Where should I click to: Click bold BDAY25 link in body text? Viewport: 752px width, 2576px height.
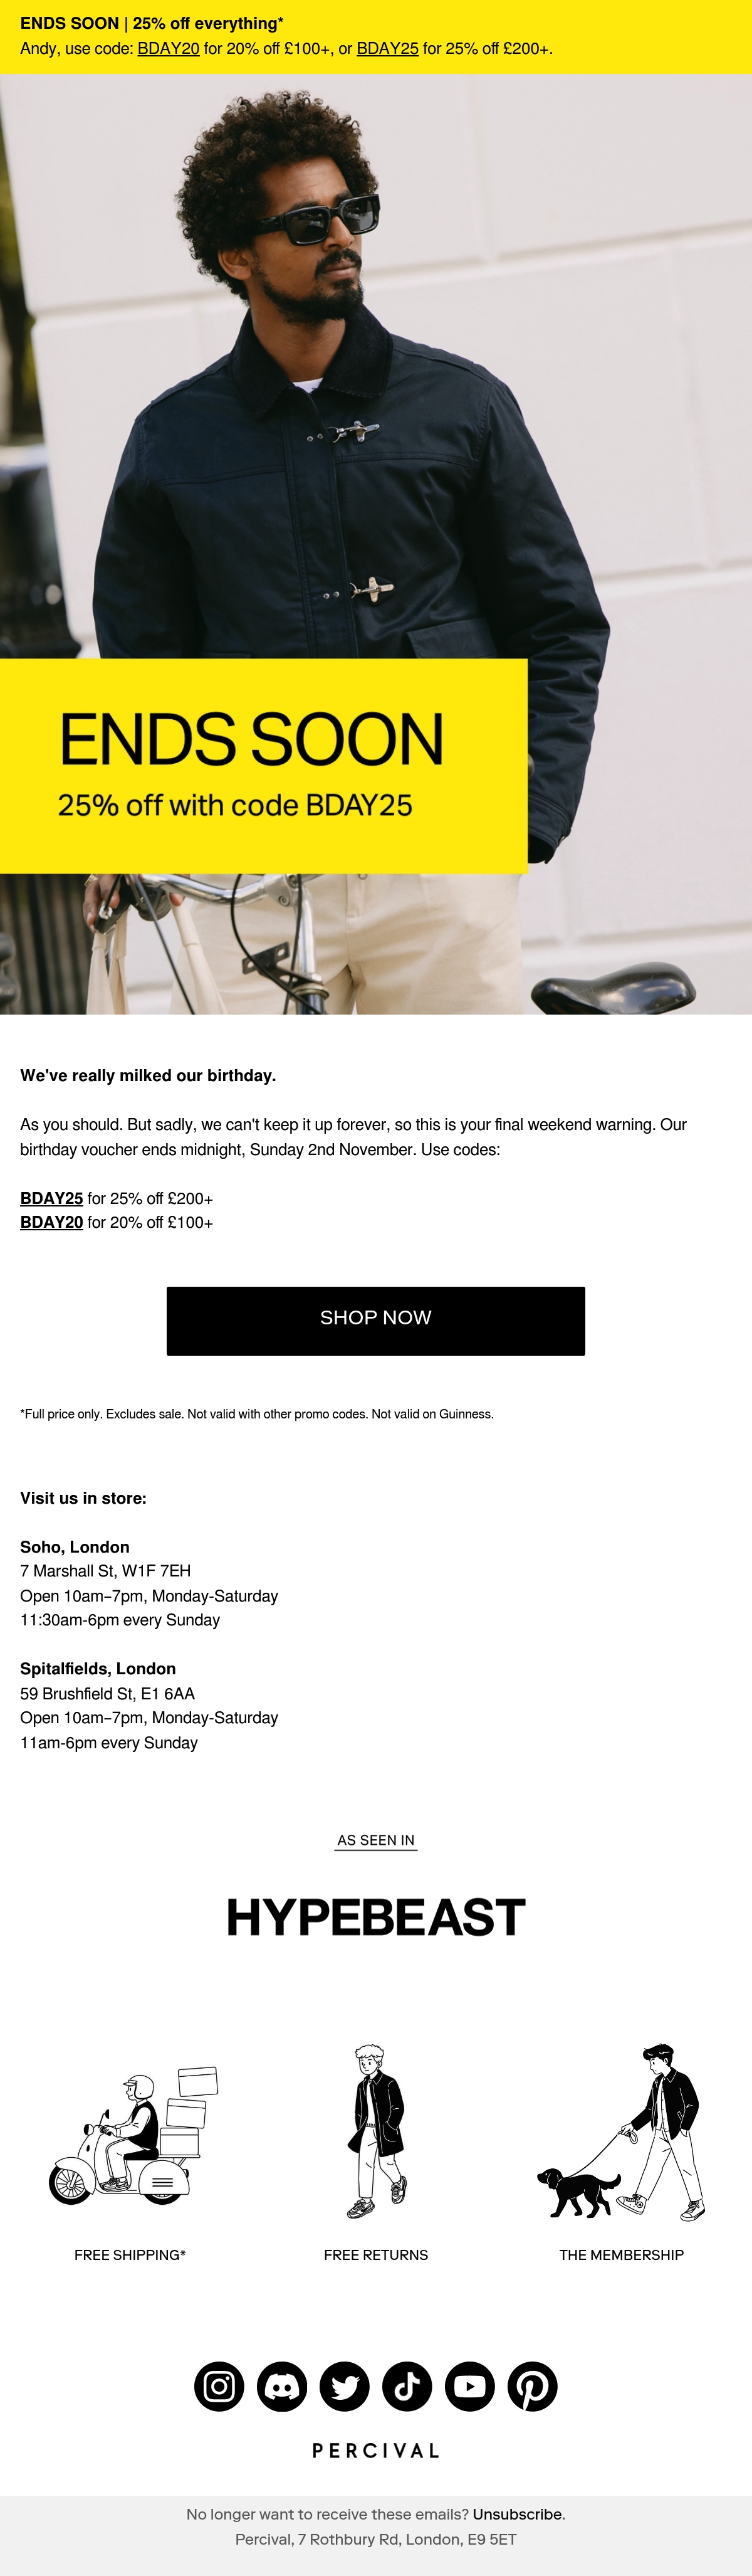coord(51,1198)
